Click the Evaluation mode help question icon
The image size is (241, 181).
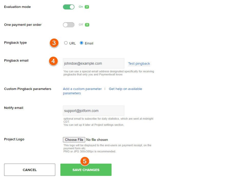click(87, 7)
